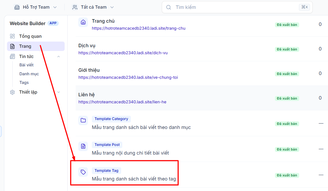The height and width of the screenshot is (191, 328).
Task: Click the 0 count in Trang chủ row
Action: (320, 24)
